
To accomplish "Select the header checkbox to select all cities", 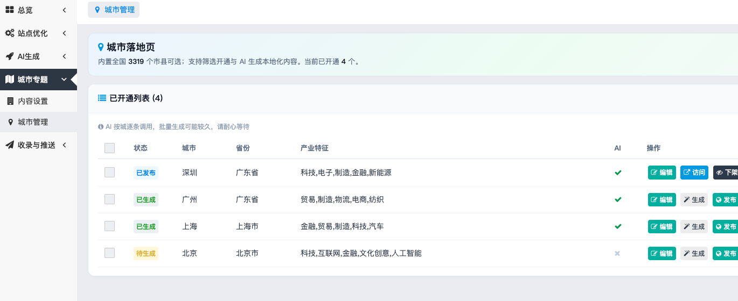I will (110, 148).
